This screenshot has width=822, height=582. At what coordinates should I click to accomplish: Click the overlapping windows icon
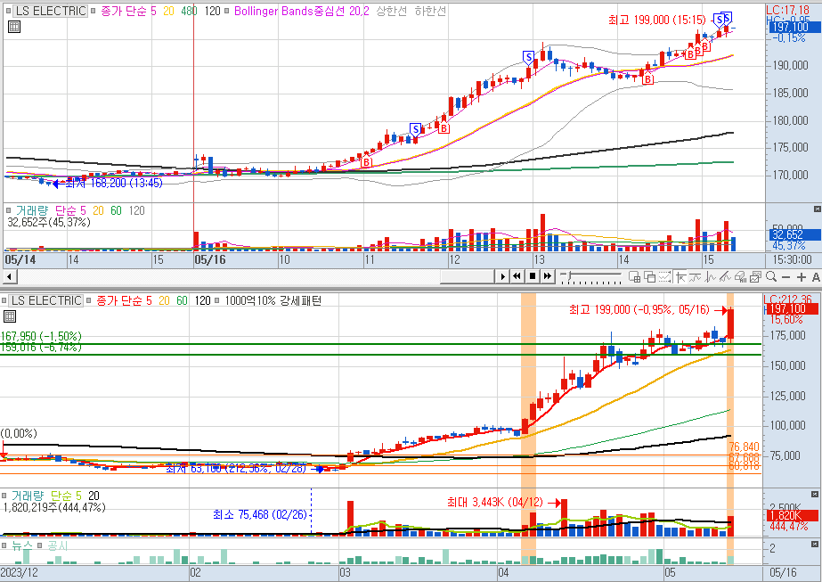[x=649, y=276]
